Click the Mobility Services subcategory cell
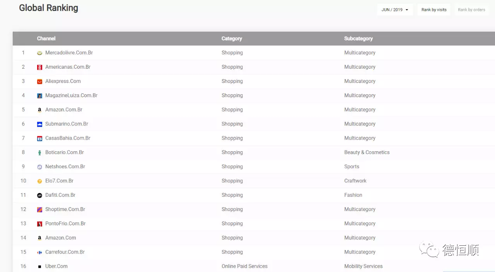The image size is (495, 272). click(364, 267)
